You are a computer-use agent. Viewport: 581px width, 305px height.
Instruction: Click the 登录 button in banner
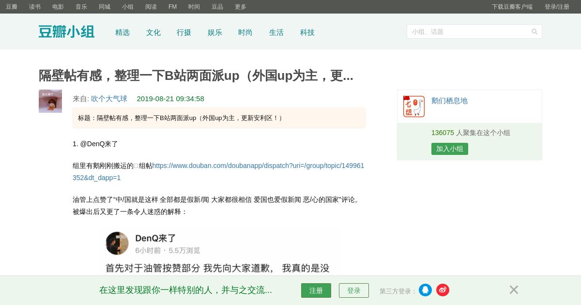(x=354, y=290)
